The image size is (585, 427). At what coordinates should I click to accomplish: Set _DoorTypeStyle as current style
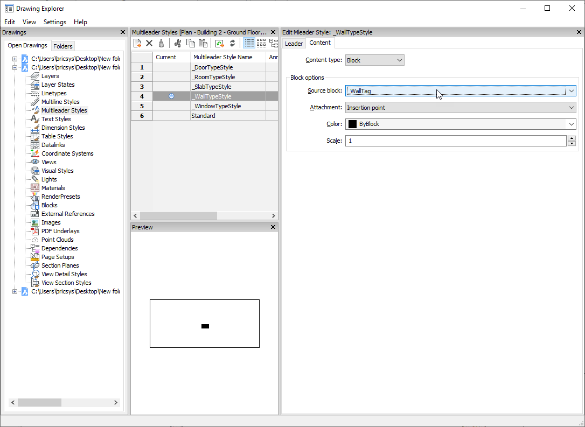pos(171,67)
